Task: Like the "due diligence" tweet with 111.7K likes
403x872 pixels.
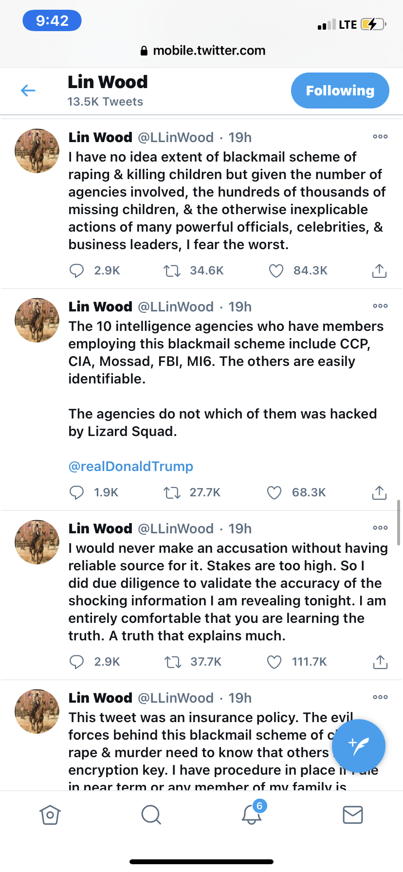Action: [x=275, y=662]
